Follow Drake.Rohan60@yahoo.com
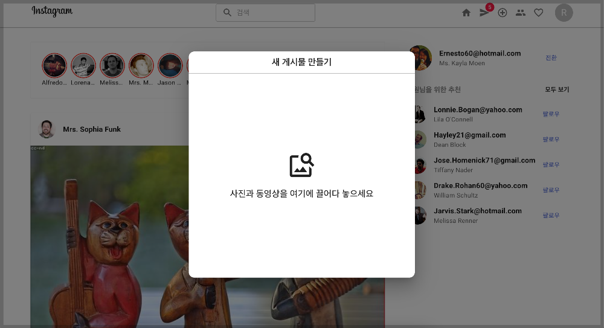Screen dimensions: 604x328 [x=551, y=190]
